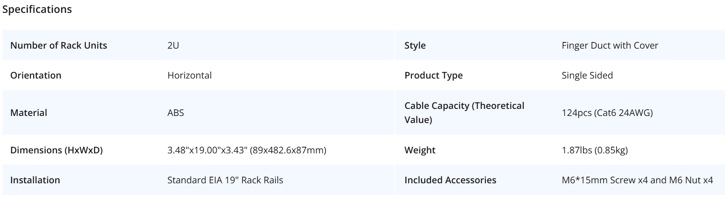Select the Orientation label

pos(36,75)
